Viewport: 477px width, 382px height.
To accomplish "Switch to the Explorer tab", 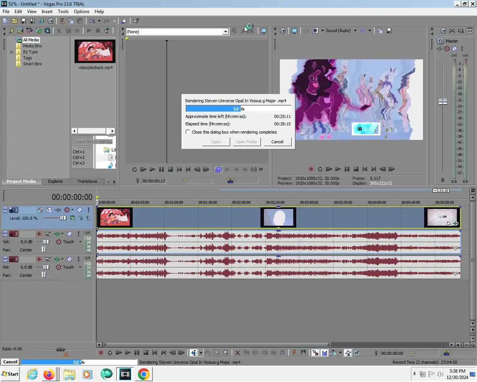I will (x=56, y=181).
